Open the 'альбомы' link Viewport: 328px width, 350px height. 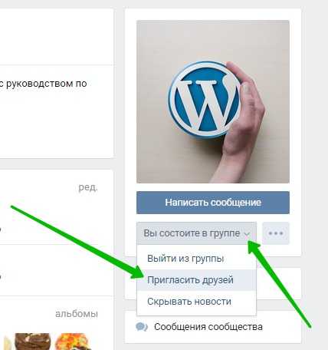[x=77, y=314]
